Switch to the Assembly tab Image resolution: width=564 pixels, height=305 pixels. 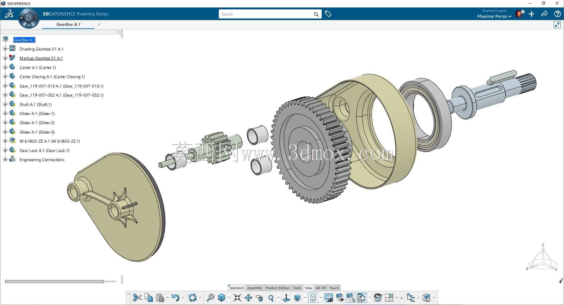[x=254, y=288]
